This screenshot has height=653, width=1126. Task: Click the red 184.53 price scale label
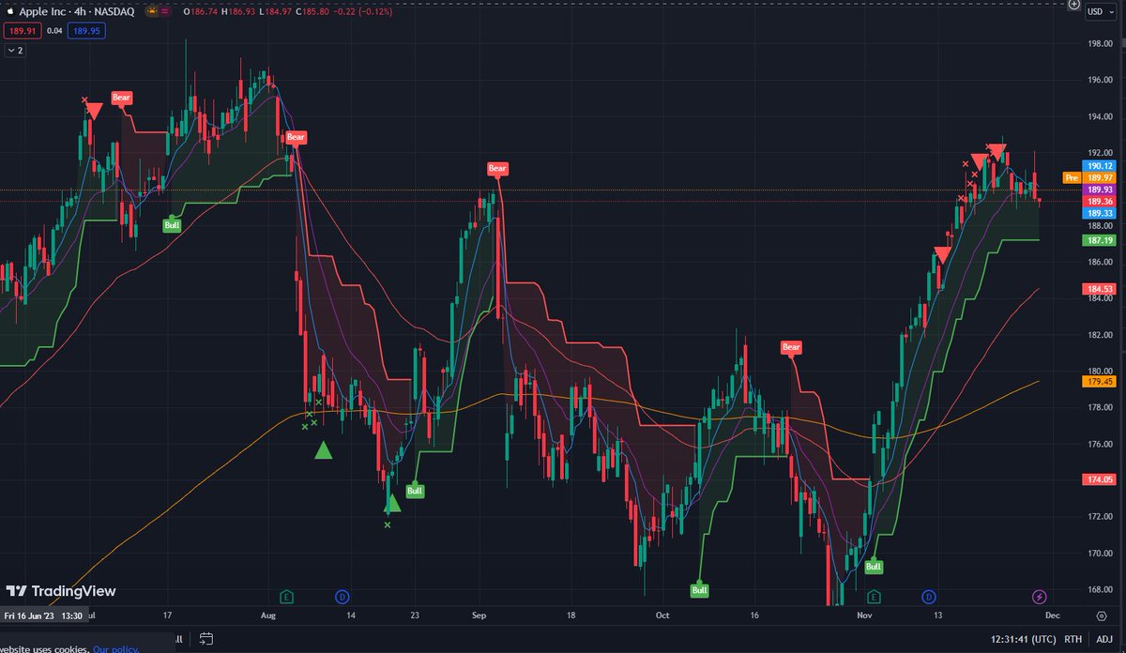(x=1100, y=289)
